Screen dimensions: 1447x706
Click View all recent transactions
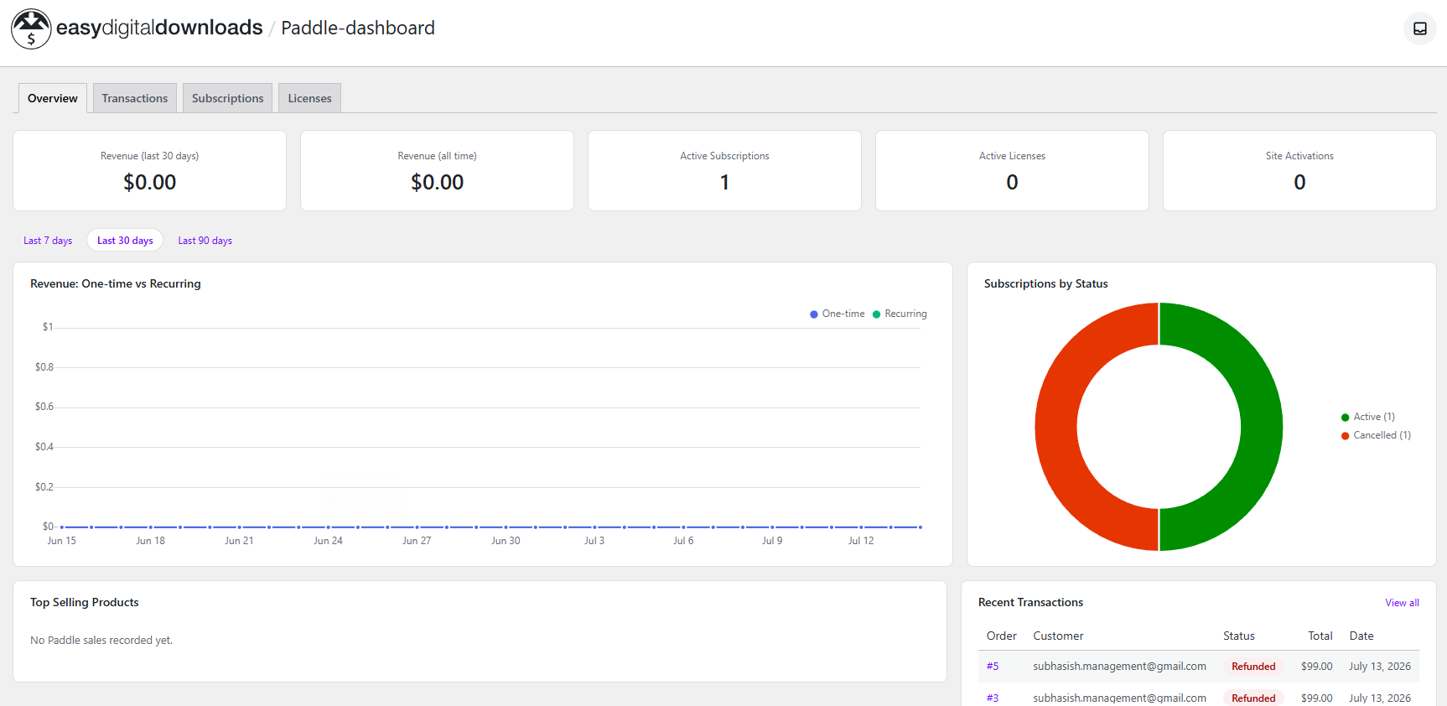point(1402,603)
